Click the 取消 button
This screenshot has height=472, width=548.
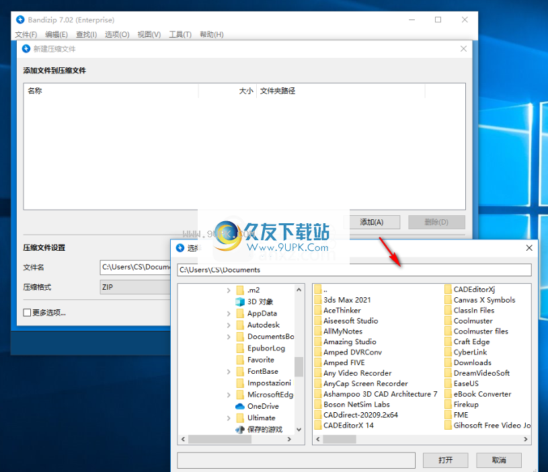pos(499,460)
